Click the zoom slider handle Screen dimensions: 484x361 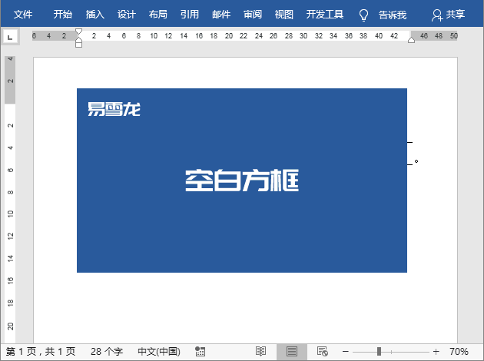pos(379,352)
